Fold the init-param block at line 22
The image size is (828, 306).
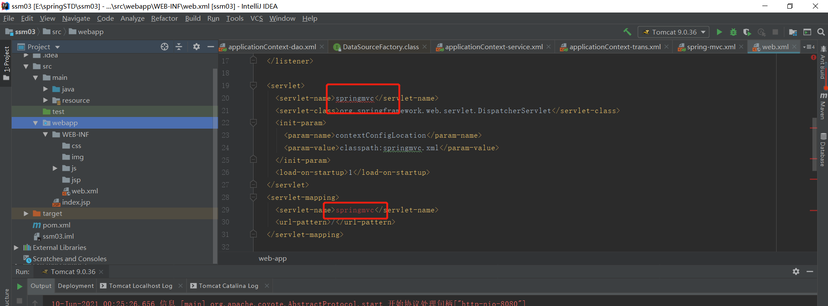coord(254,123)
